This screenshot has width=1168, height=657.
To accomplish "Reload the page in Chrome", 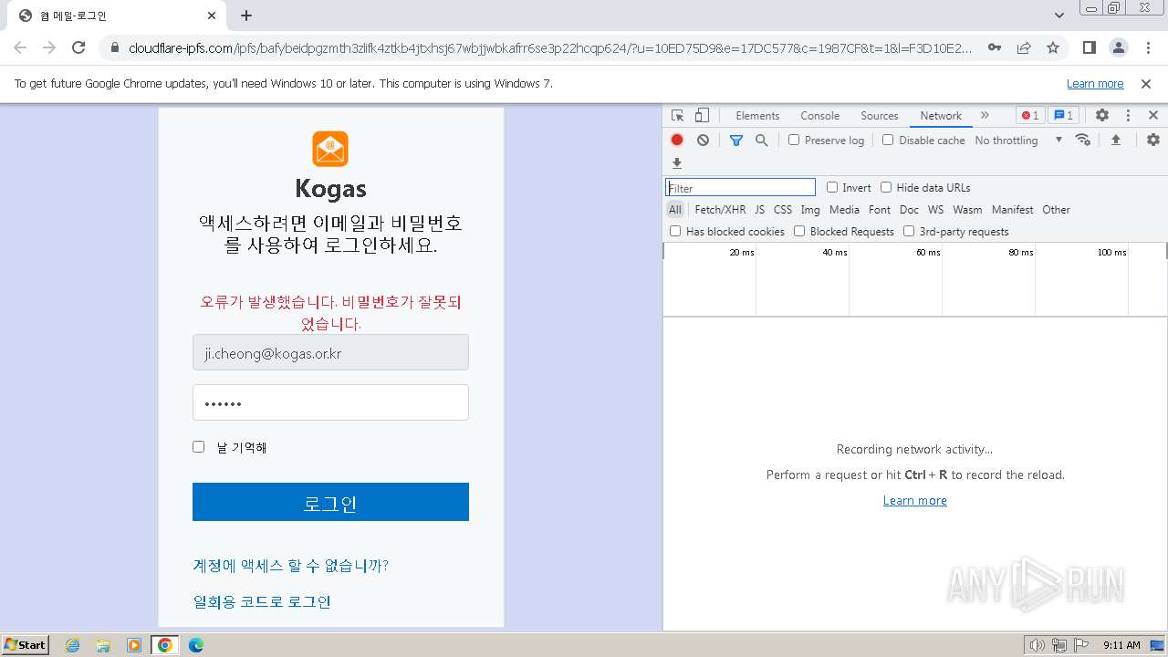I will coord(78,47).
